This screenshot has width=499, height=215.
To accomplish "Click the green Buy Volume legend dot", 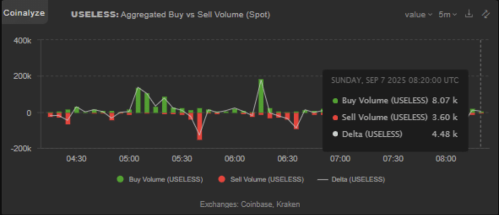I will click(120, 179).
